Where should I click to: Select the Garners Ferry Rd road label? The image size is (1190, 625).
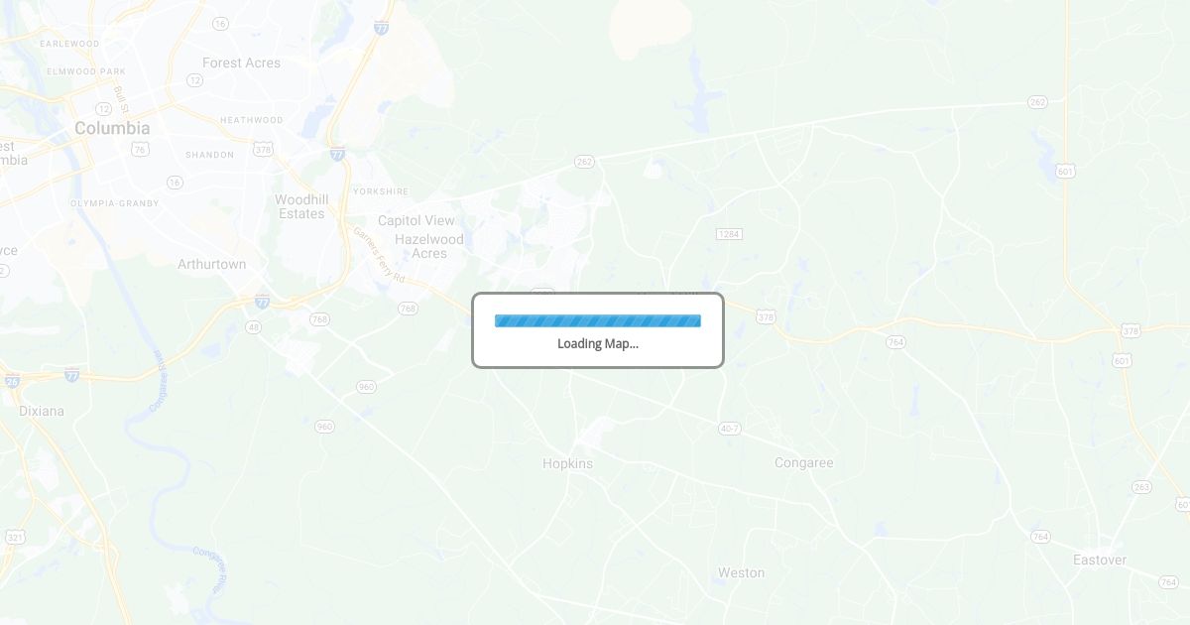(x=379, y=256)
